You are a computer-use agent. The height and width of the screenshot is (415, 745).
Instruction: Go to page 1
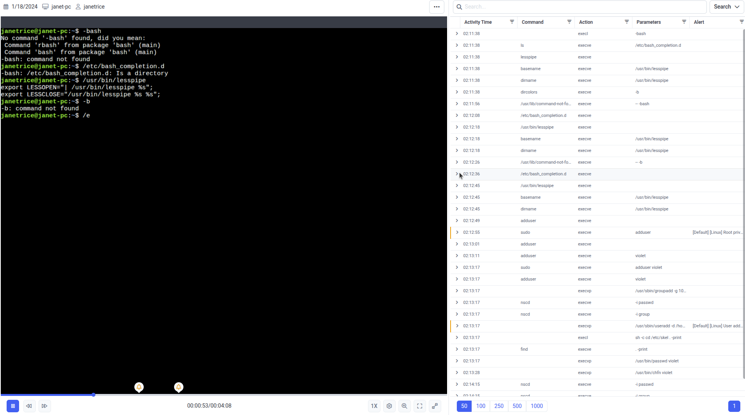pyautogui.click(x=734, y=406)
